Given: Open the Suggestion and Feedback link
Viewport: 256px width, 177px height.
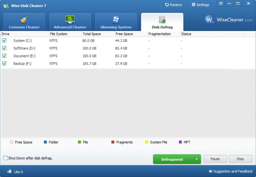Looking at the screenshot, I should tap(231, 171).
